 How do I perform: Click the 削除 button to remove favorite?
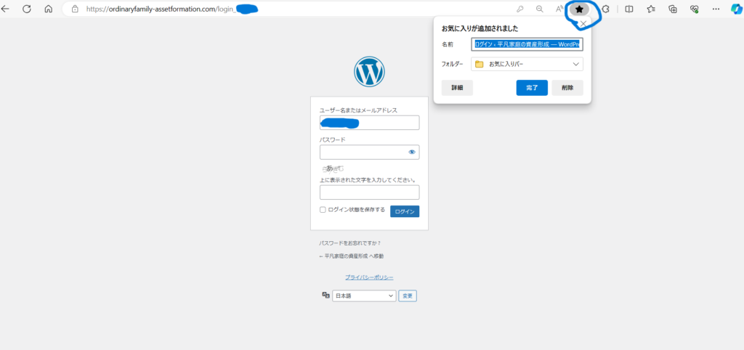tap(567, 88)
